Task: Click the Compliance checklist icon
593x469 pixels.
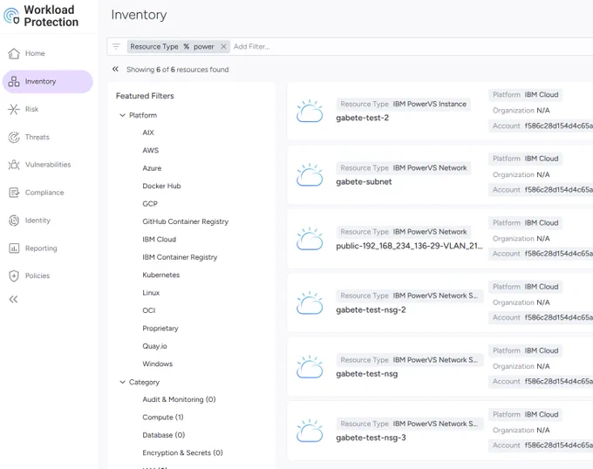Action: (14, 193)
